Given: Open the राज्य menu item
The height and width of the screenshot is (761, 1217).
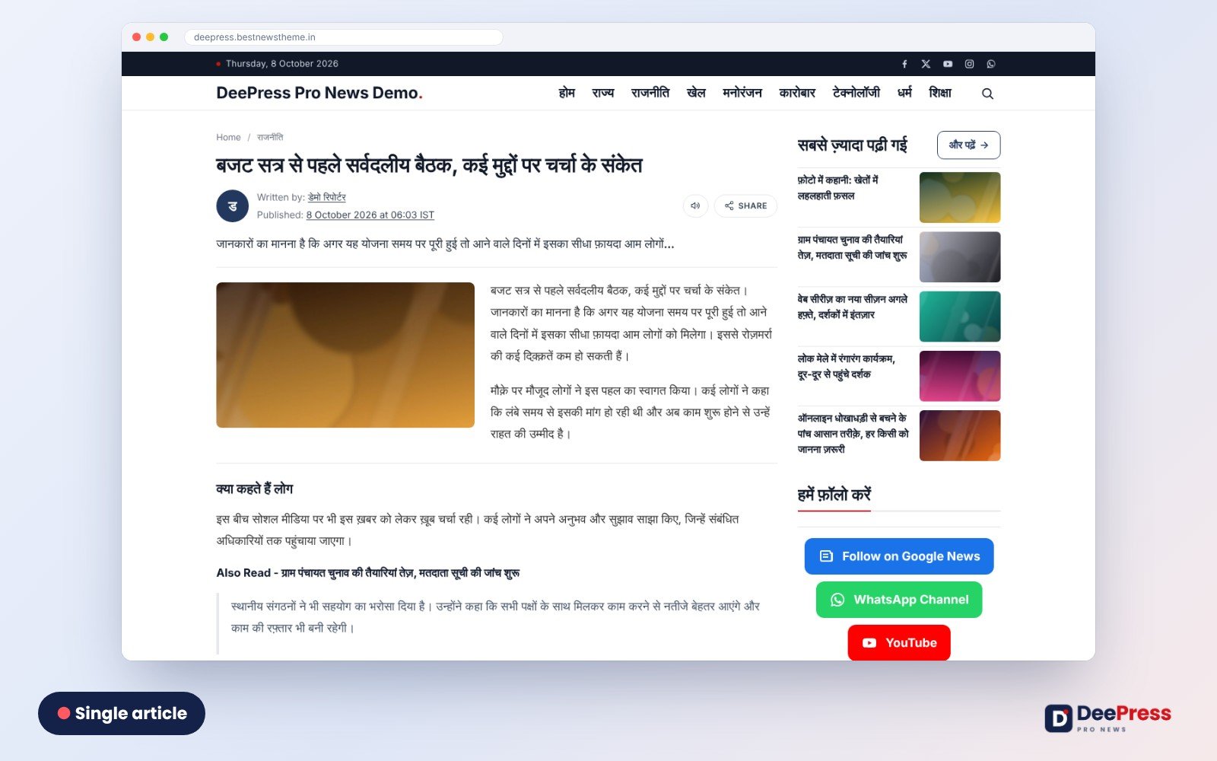Looking at the screenshot, I should click(603, 93).
